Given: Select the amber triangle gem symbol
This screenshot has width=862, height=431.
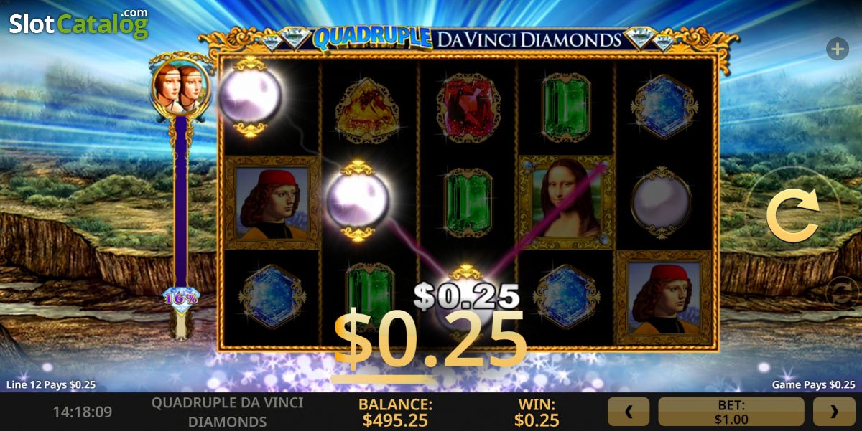Looking at the screenshot, I should tap(367, 108).
